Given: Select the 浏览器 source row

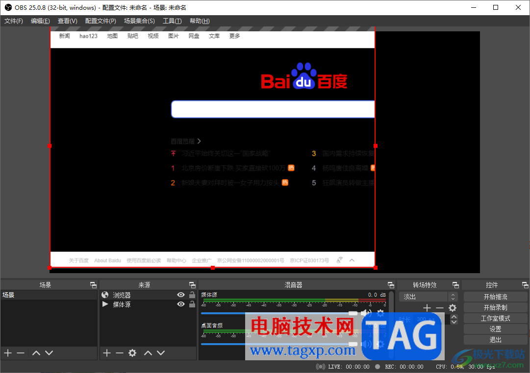Looking at the screenshot, I should click(148, 295).
